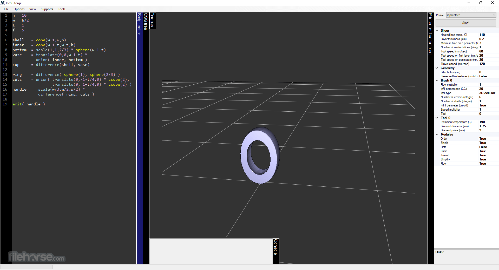The width and height of the screenshot is (499, 270).
Task: Click the Tool speed value 60
Action: [481, 51]
